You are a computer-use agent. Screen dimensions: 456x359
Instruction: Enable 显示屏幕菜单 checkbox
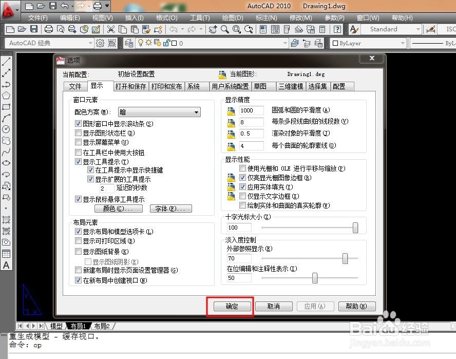coord(78,142)
